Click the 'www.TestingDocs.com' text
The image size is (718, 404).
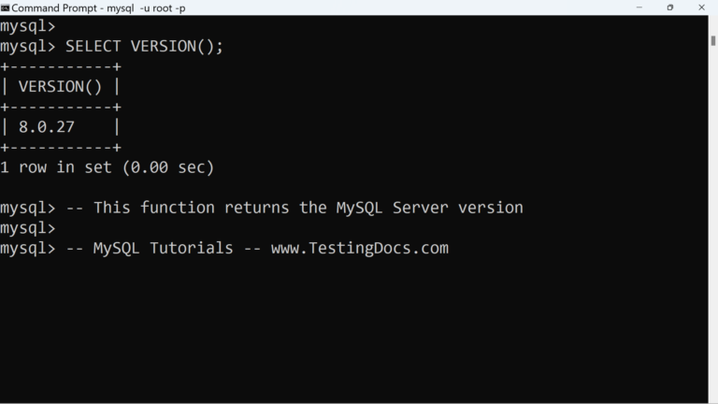[x=360, y=248]
